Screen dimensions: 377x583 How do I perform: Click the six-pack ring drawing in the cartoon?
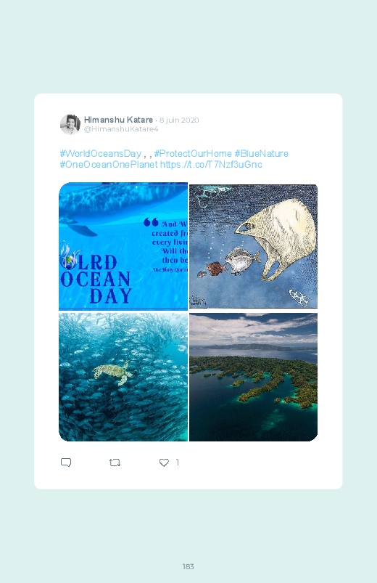pos(299,298)
